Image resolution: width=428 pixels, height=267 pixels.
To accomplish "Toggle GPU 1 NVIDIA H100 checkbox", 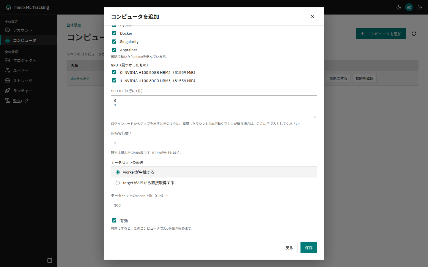I will coord(114,80).
